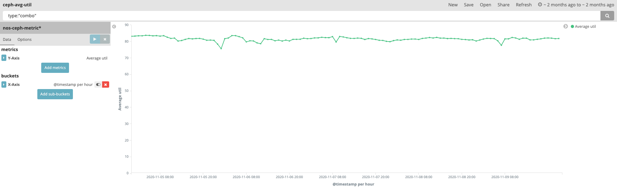Discard changes with the X button
The width and height of the screenshot is (617, 188).
point(105,39)
